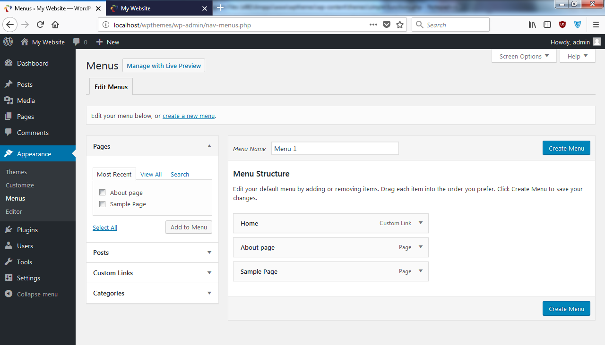Check the About page checkbox
The image size is (605, 345).
coord(102,193)
